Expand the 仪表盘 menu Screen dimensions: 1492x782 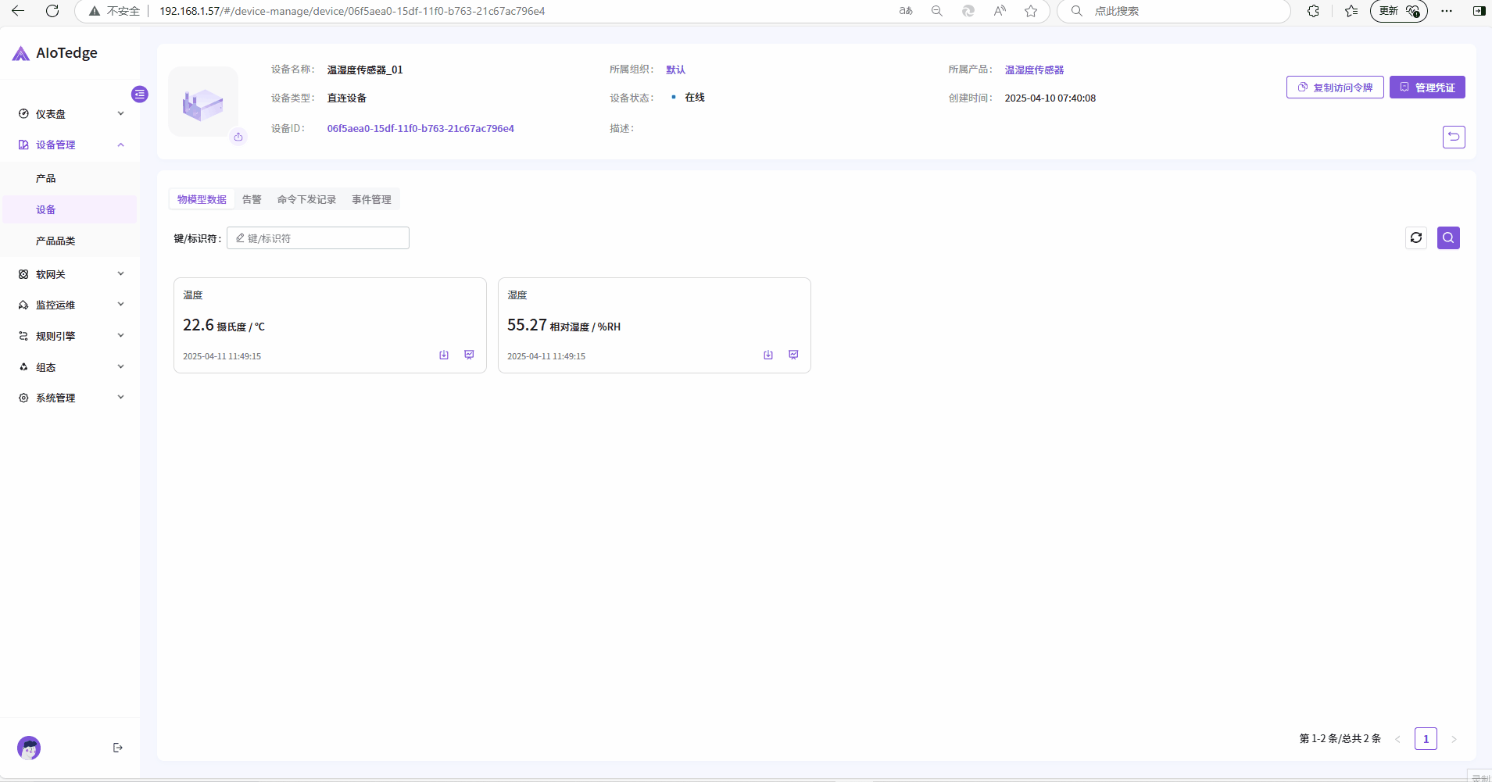(70, 114)
